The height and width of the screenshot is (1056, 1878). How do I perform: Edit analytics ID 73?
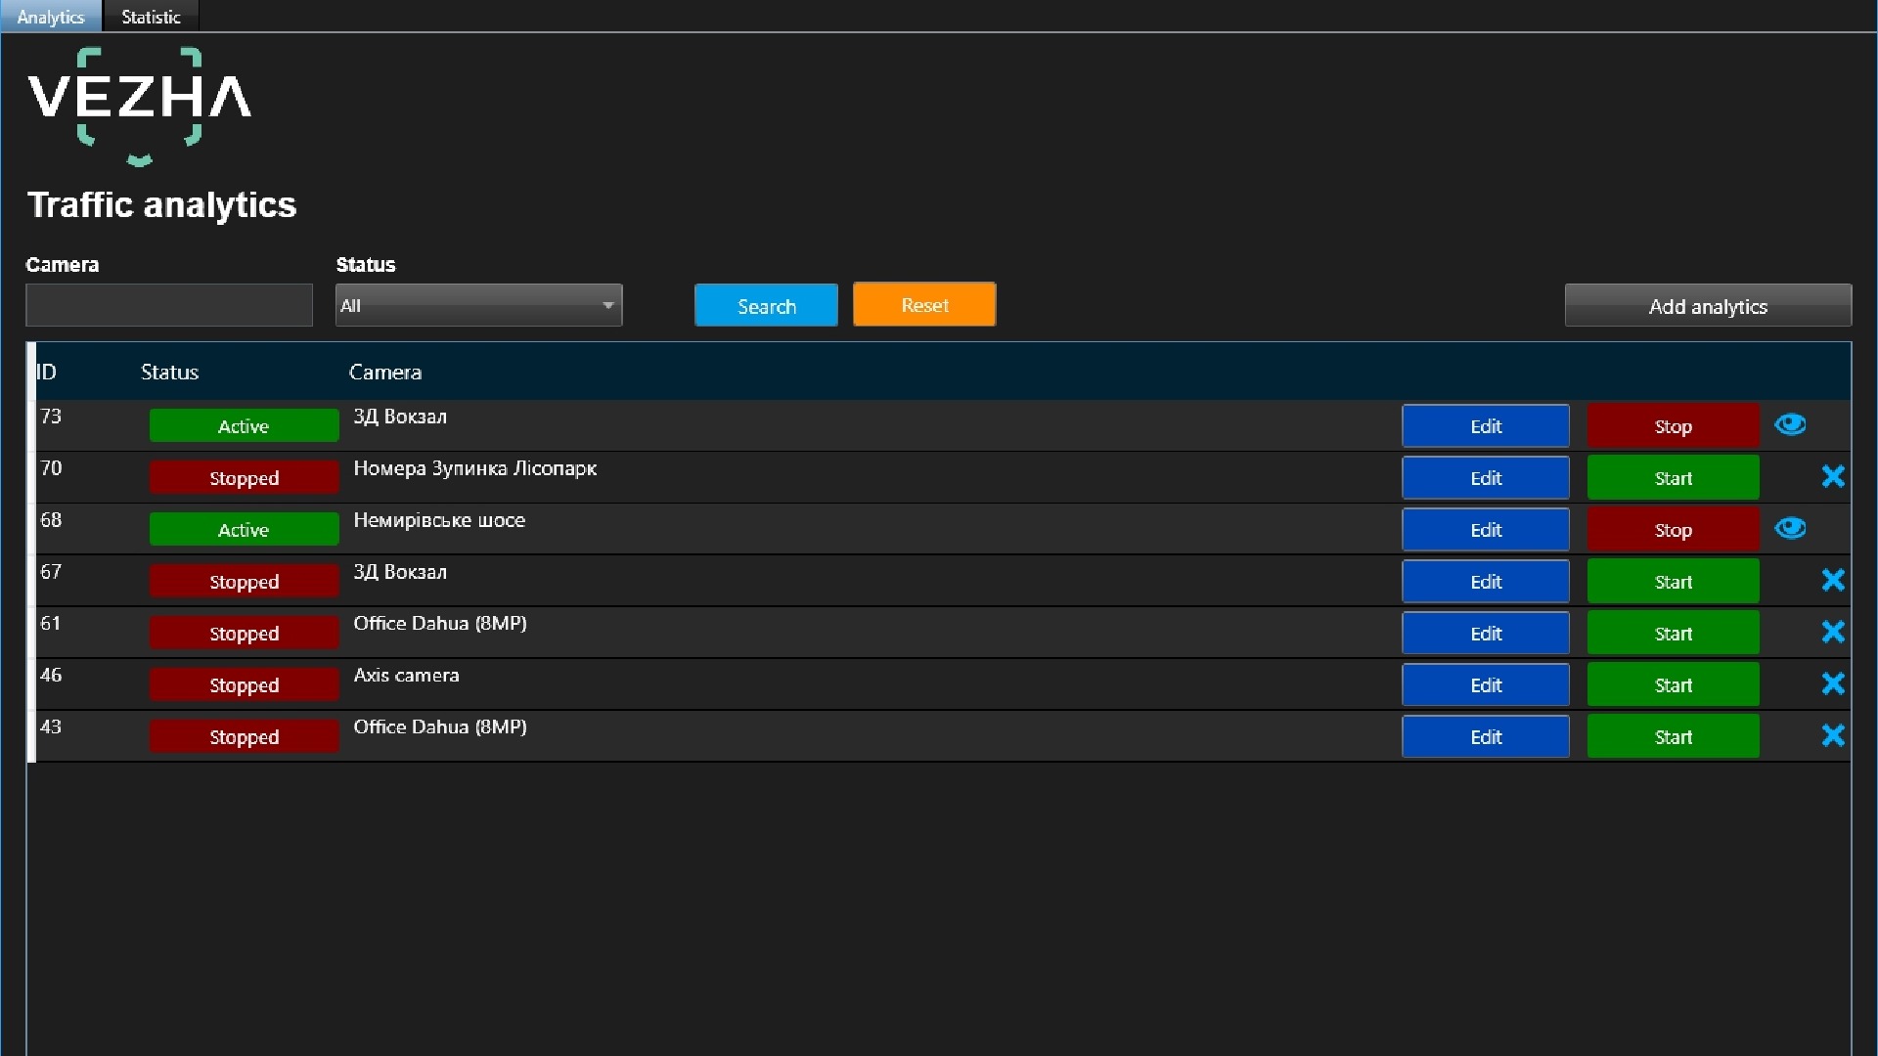1485,426
